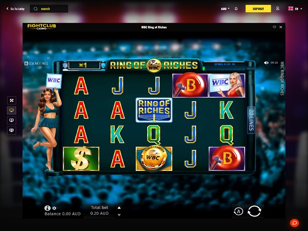Expand the AUD currency dropdown
Viewport: 308px width, 231px height.
(x=225, y=9)
